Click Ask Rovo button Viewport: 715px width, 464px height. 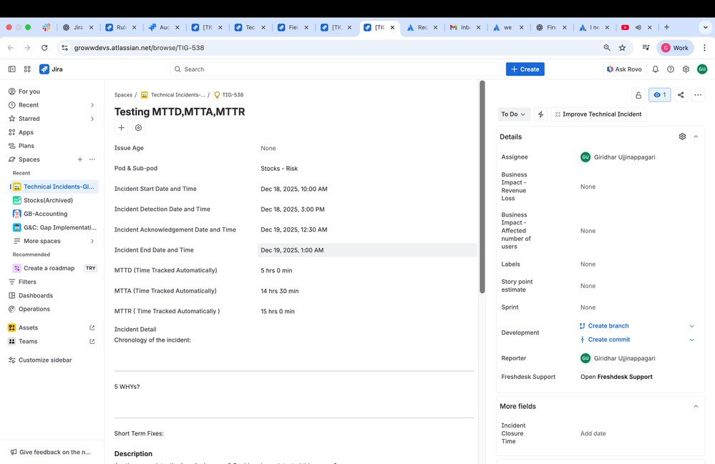624,69
